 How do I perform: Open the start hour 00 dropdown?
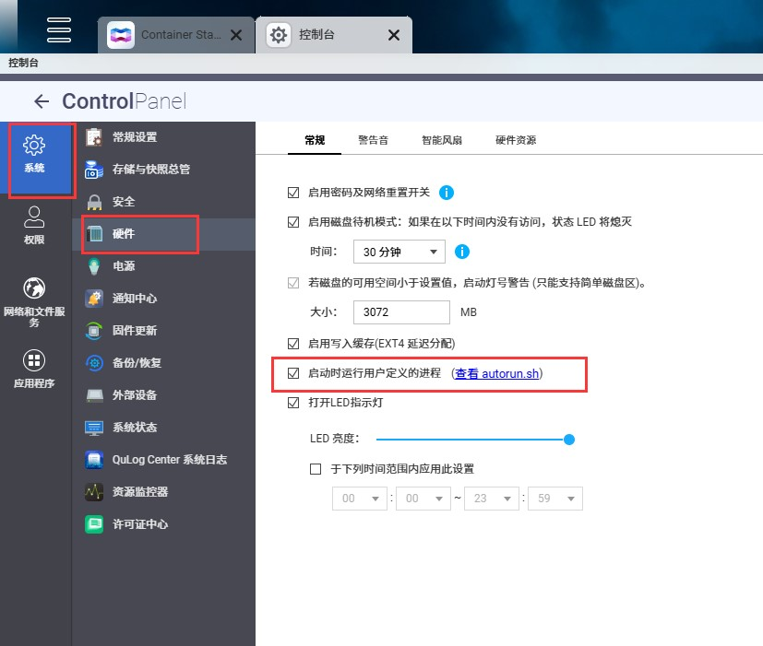click(x=359, y=499)
